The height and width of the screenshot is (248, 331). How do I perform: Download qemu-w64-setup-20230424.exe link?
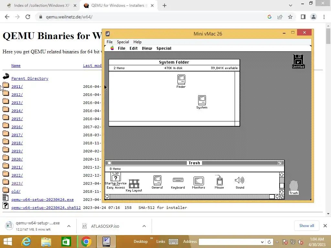42,200
